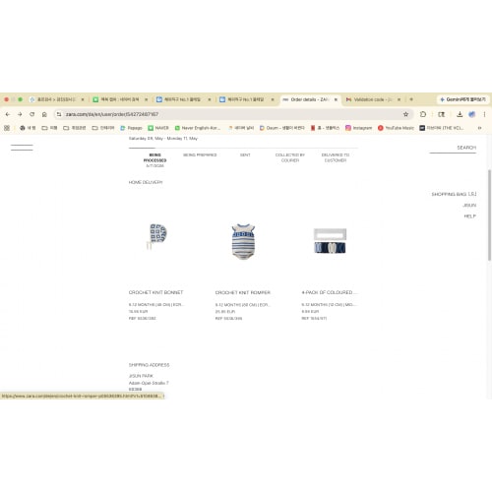
Task: Bookmark this page with the star
Action: click(405, 114)
